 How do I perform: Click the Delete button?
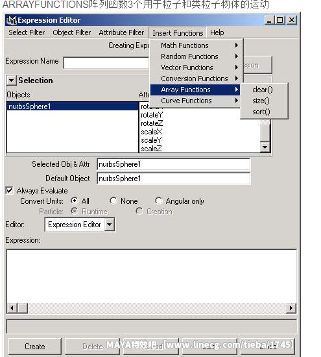click(x=92, y=347)
